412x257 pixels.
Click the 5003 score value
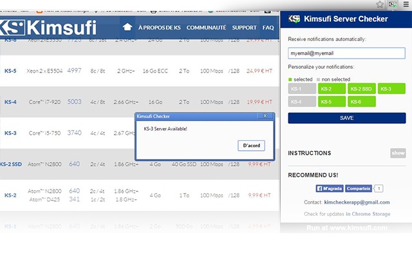[75, 102]
